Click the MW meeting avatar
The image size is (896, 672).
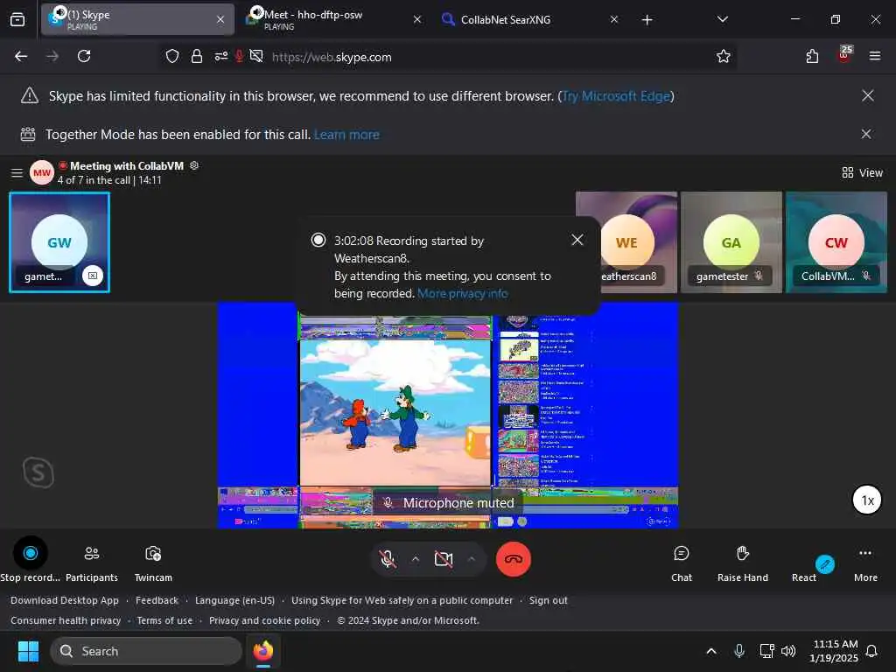42,172
